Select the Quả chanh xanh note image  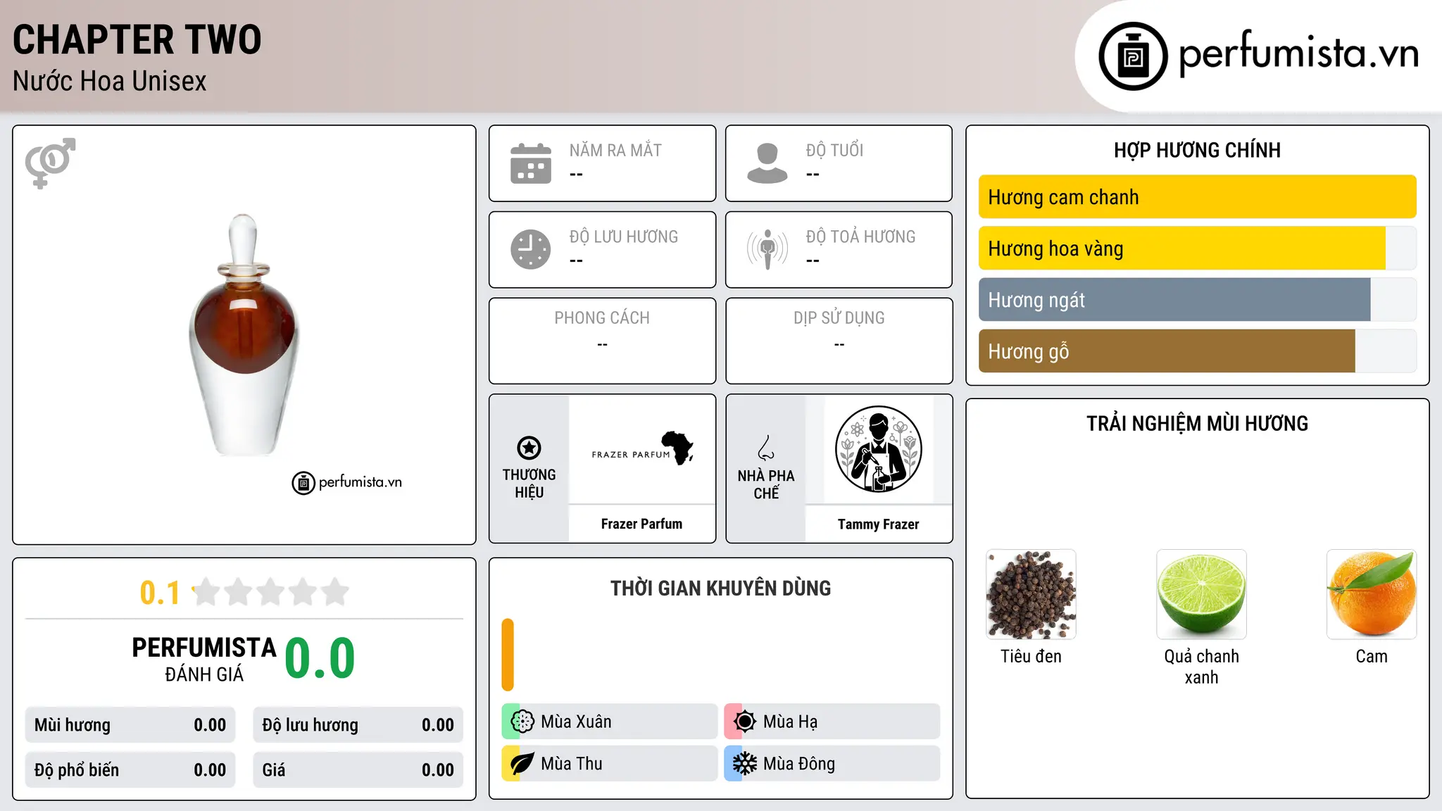coord(1201,594)
